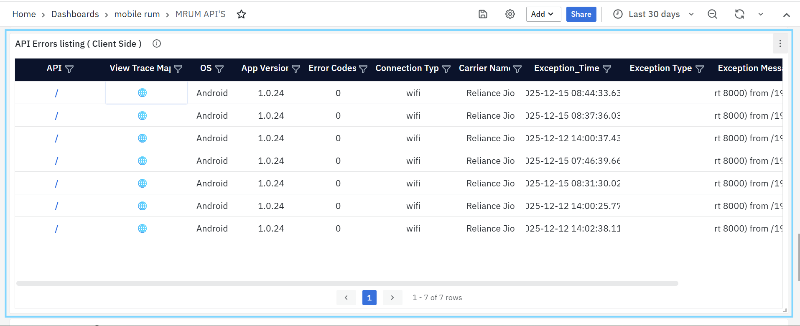Screen dimensions: 800x326
Task: Click the table's horizontal scrollbar
Action: pyautogui.click(x=347, y=283)
